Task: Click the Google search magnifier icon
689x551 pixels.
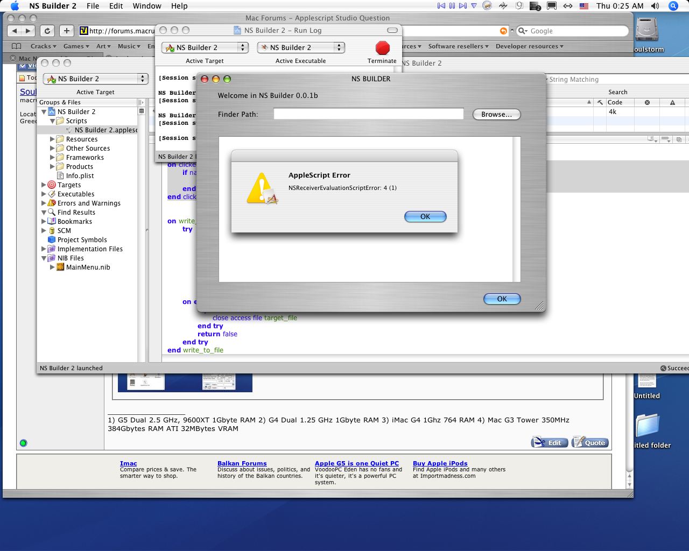Action: [522, 31]
